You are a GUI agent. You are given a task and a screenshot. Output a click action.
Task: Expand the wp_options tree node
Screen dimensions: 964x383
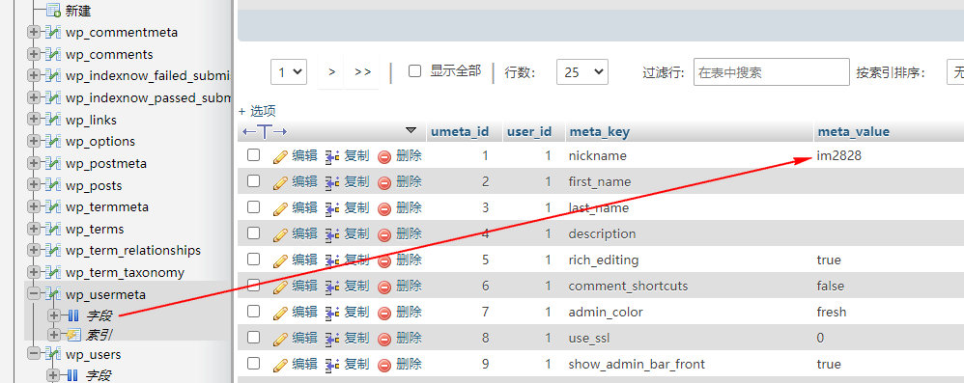coord(33,141)
